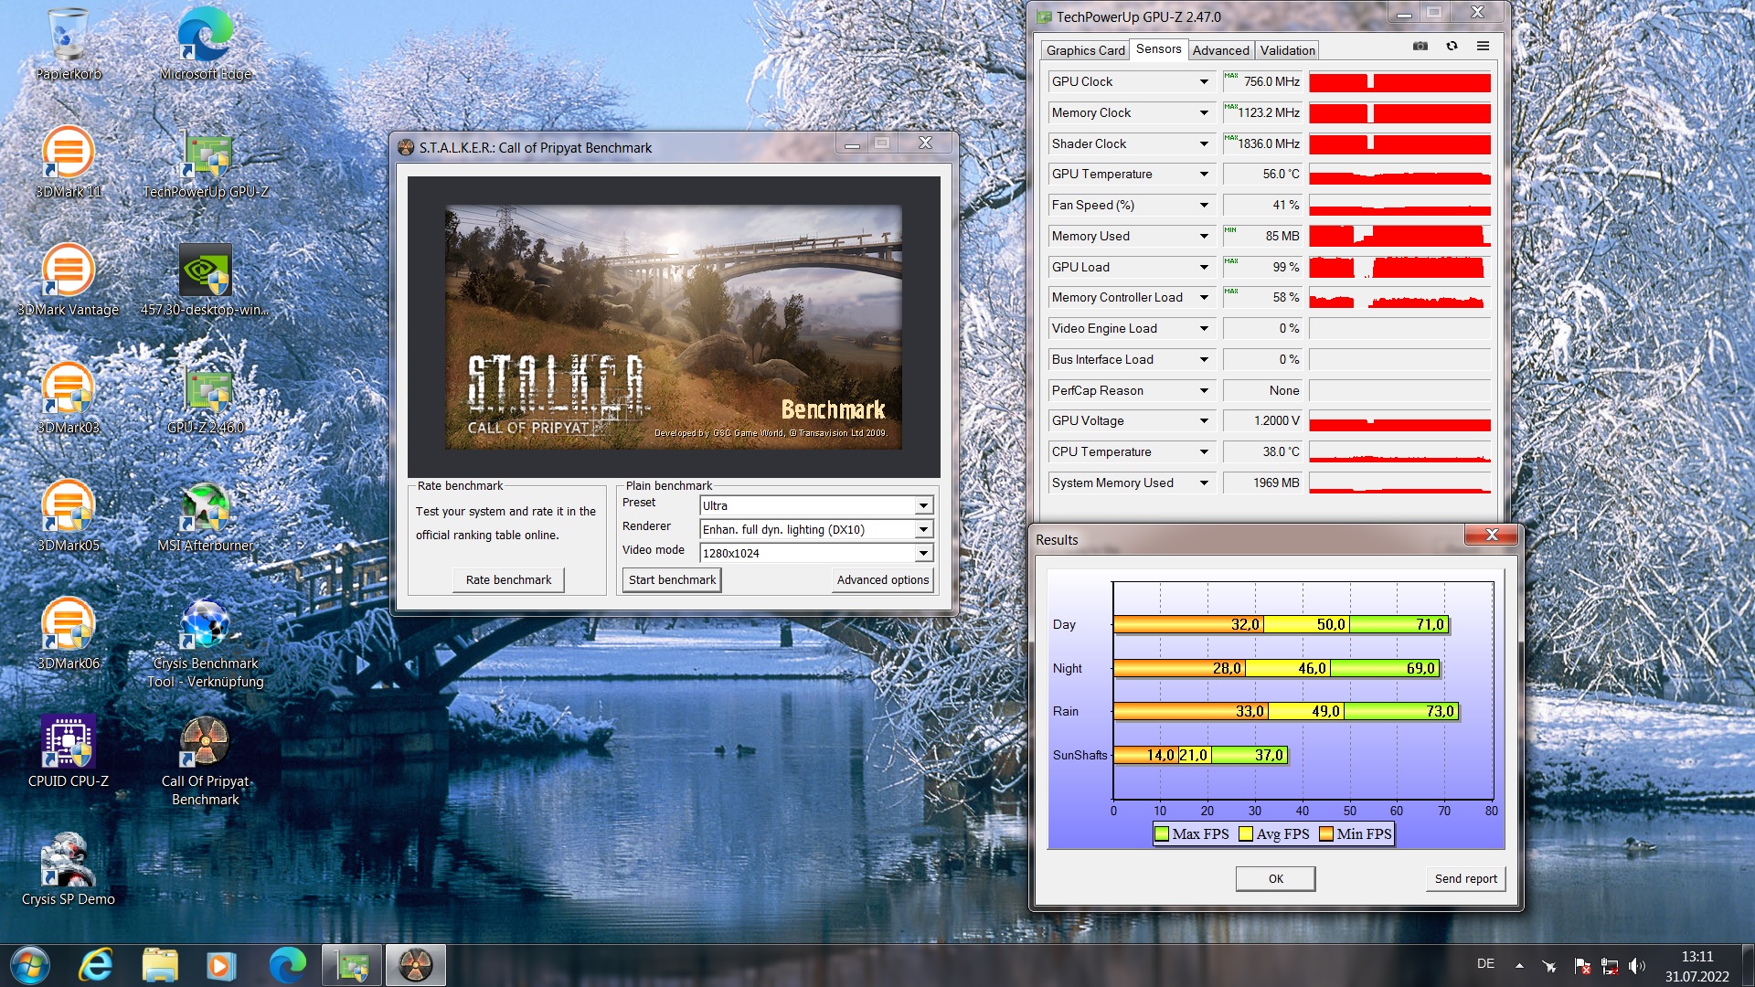Switch to the Advanced tab

tap(1220, 50)
